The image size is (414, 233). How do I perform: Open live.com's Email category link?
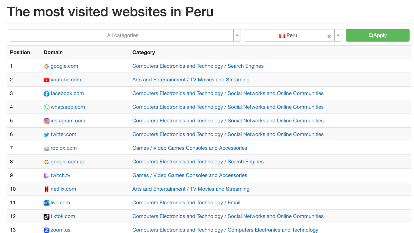(186, 203)
